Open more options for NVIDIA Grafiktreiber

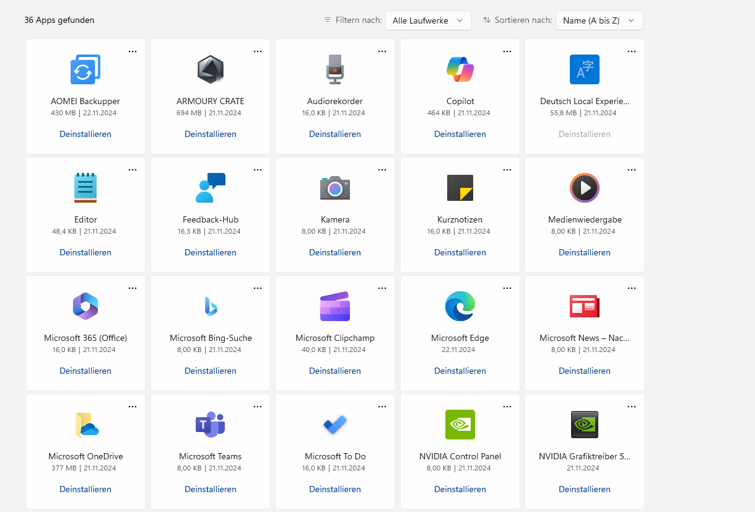(x=632, y=407)
